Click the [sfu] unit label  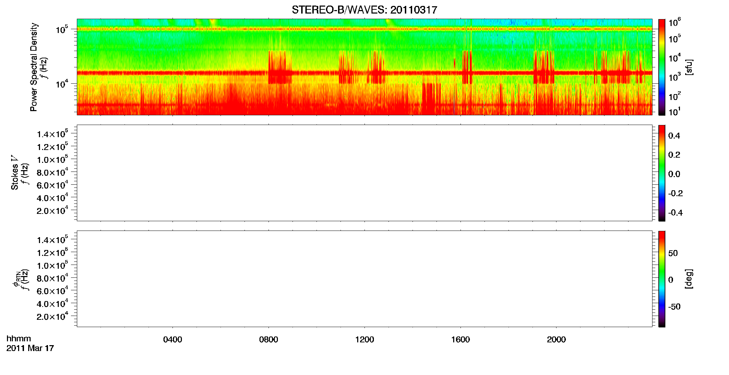point(689,67)
